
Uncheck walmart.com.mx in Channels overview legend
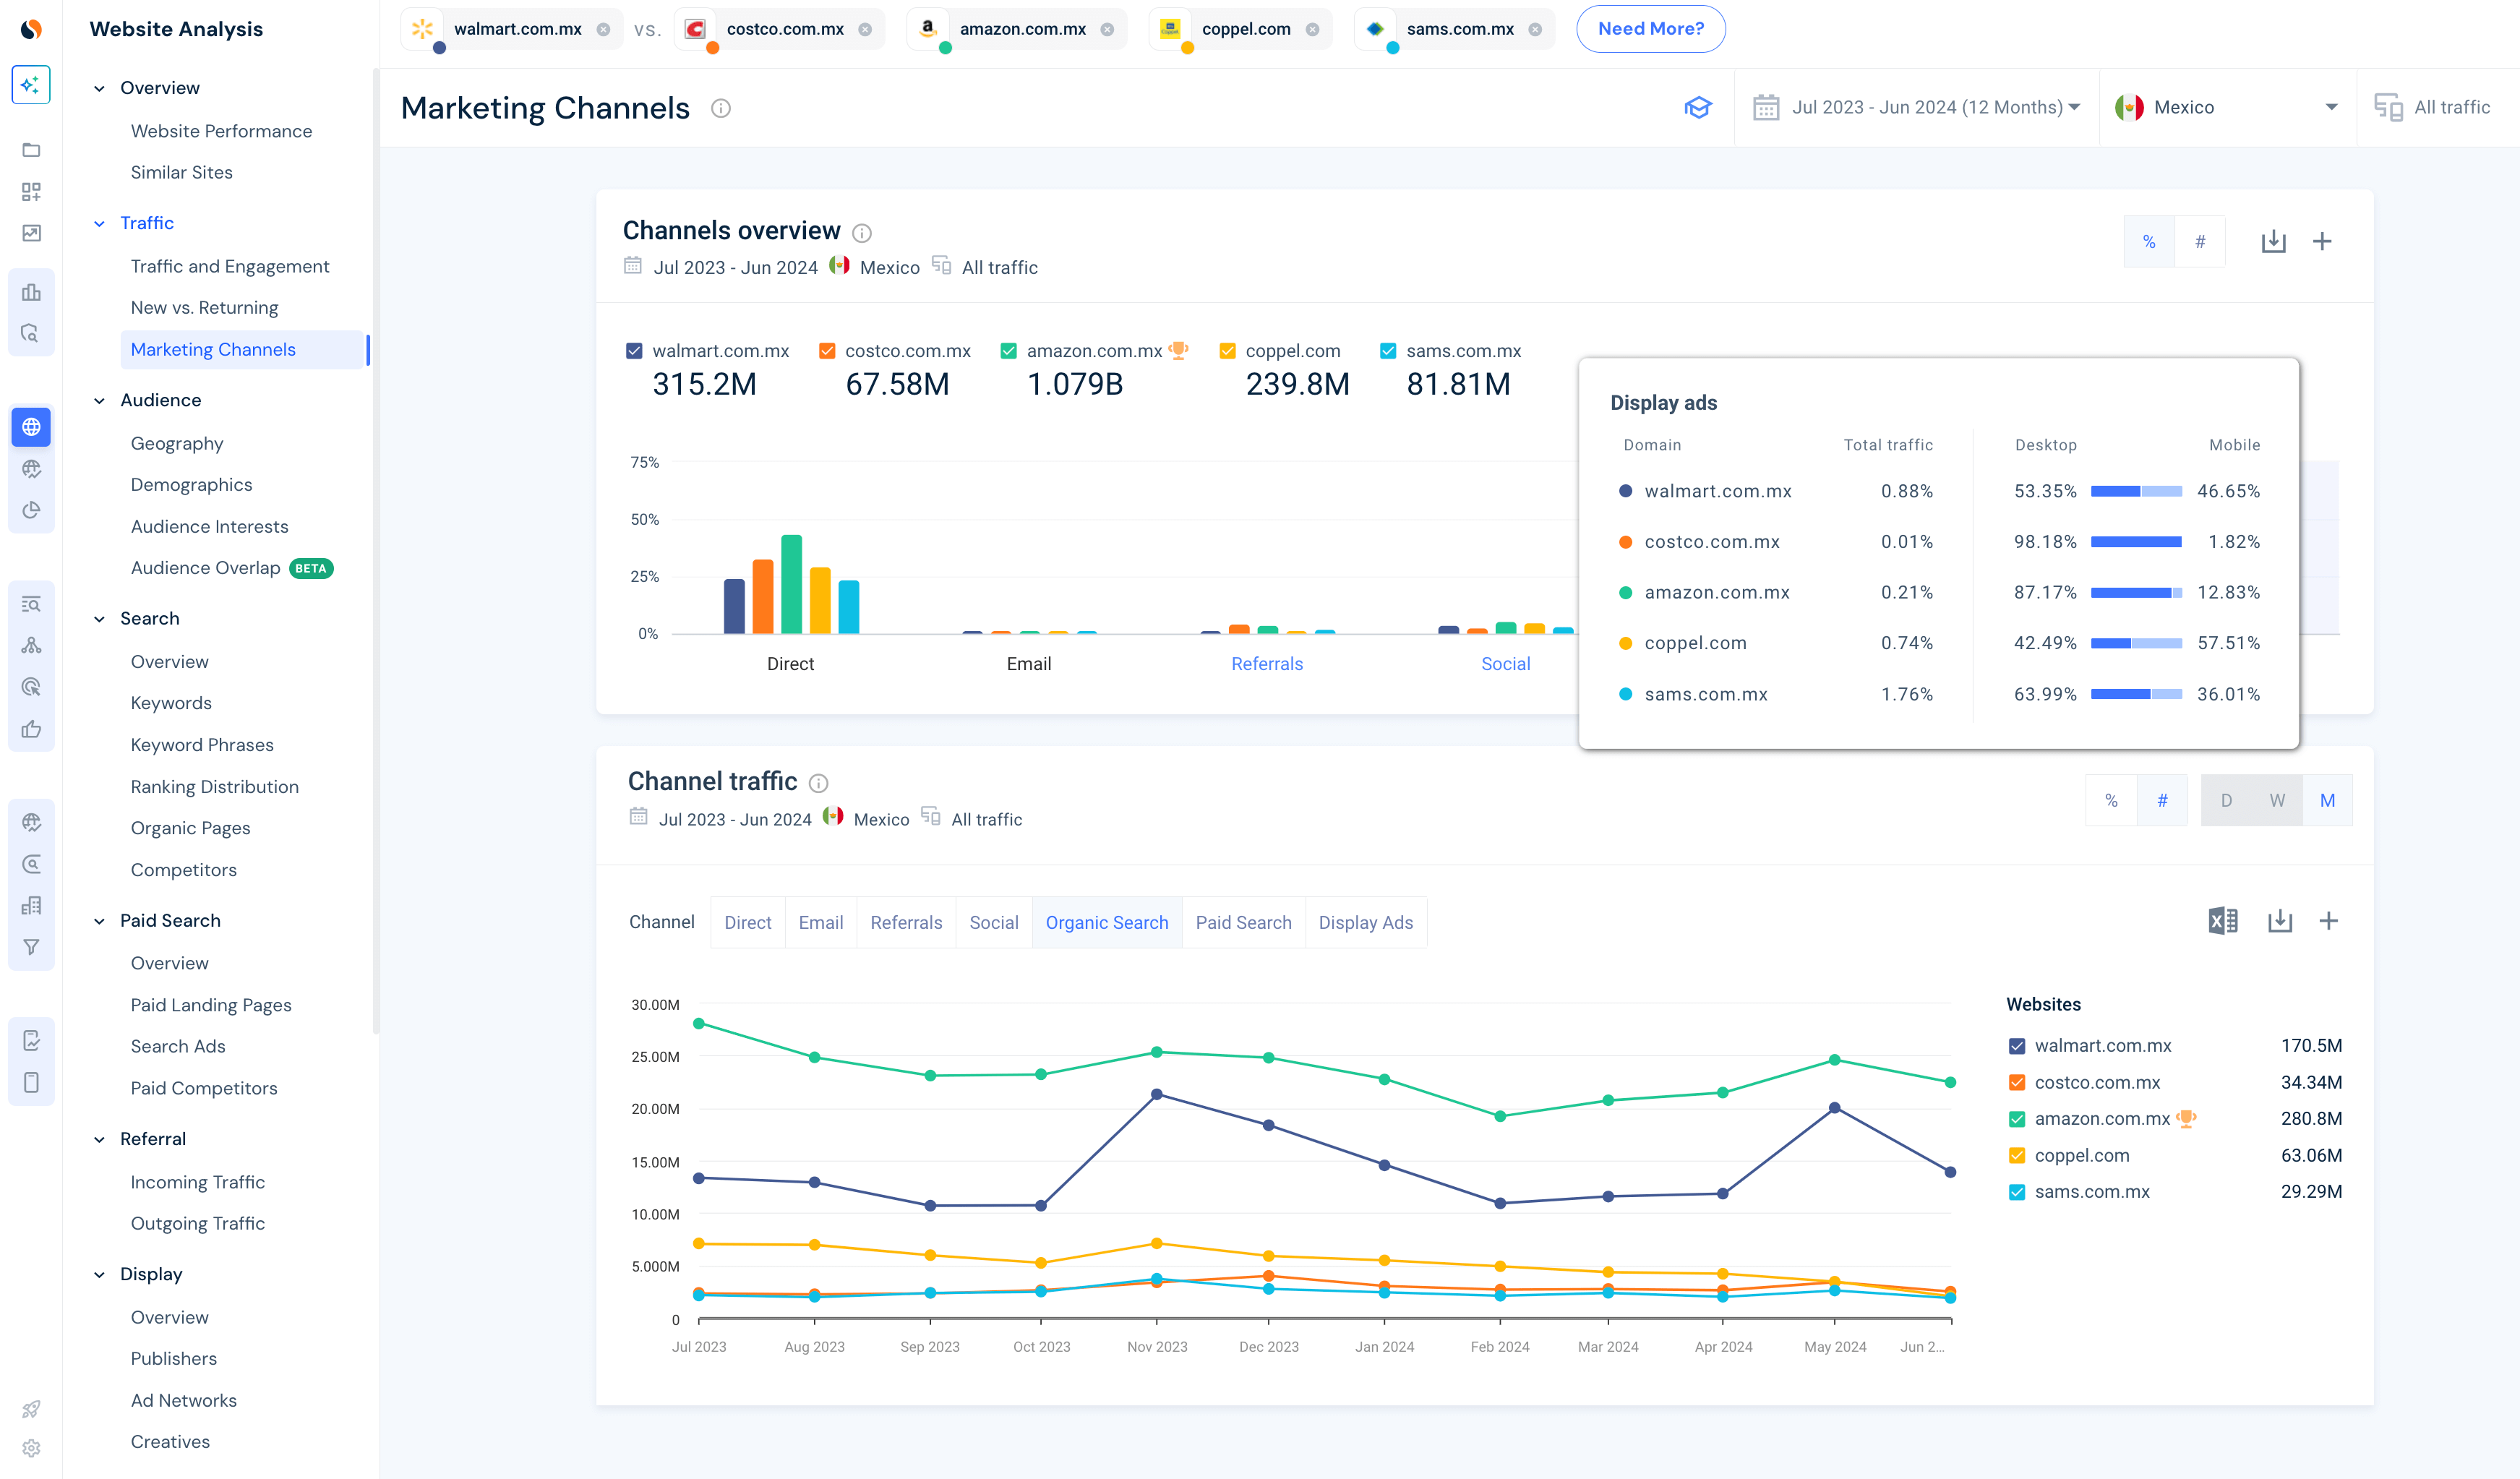click(634, 351)
